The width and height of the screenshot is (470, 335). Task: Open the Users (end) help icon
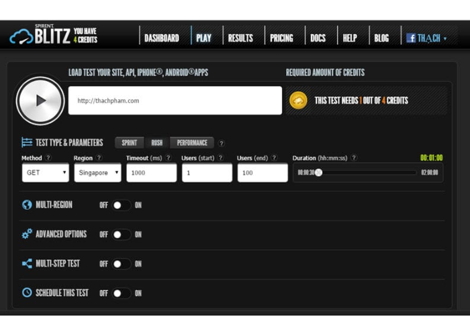tap(274, 157)
